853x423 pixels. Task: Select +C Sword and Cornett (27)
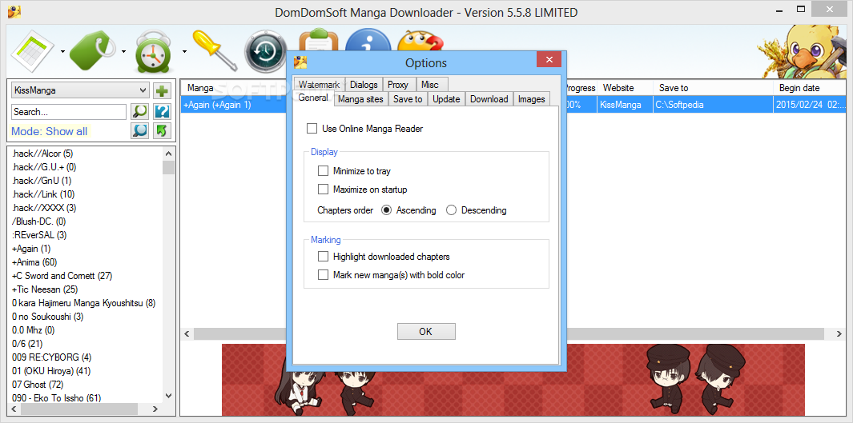point(62,276)
